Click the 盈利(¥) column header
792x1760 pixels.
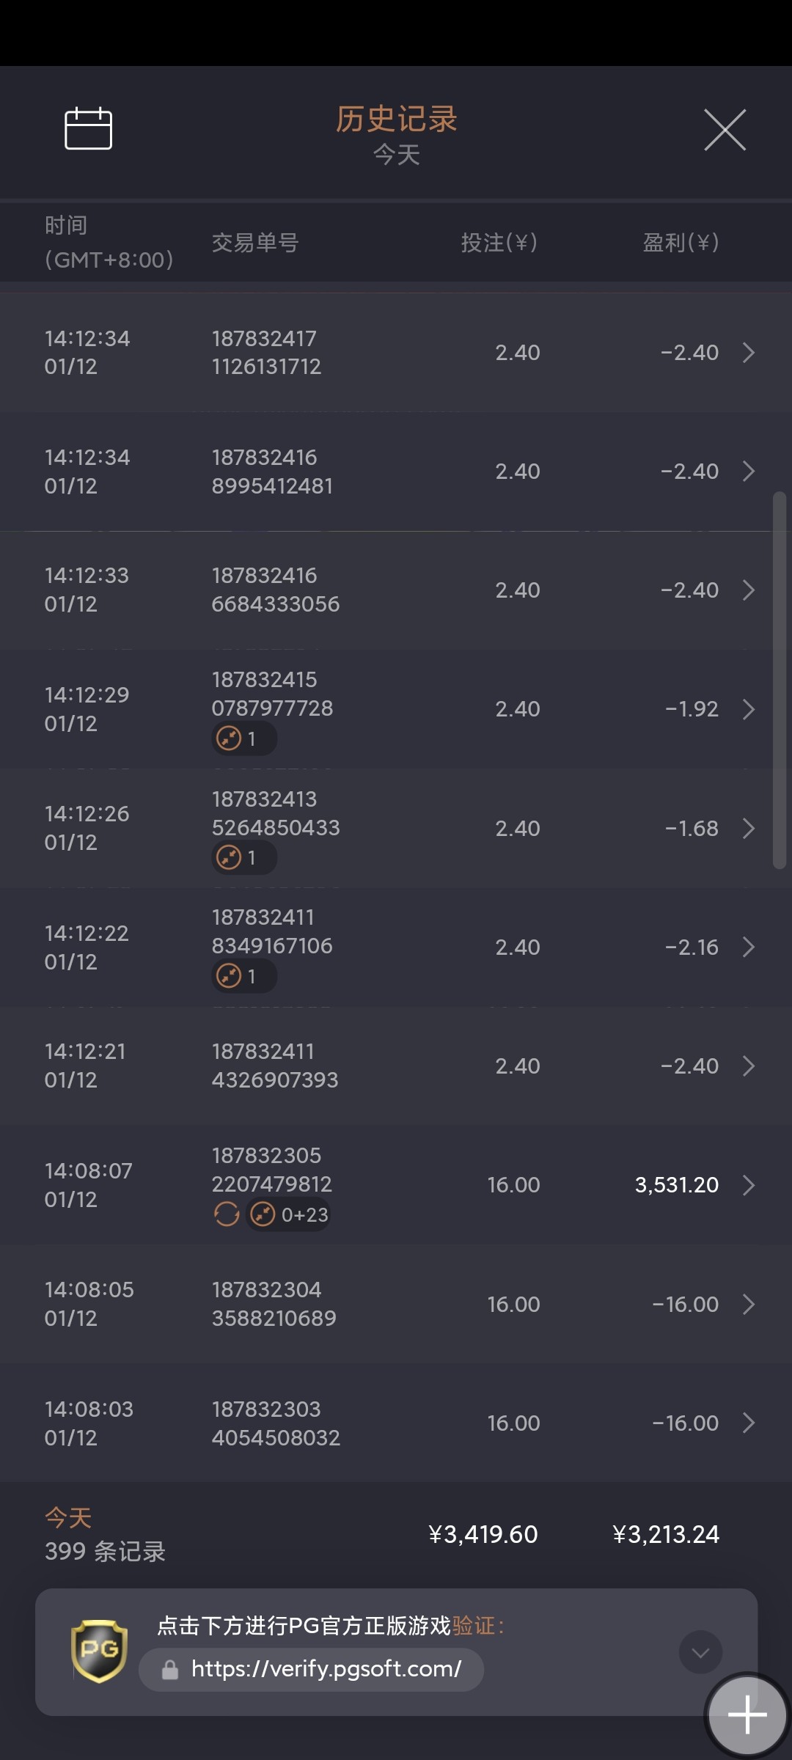coord(681,243)
